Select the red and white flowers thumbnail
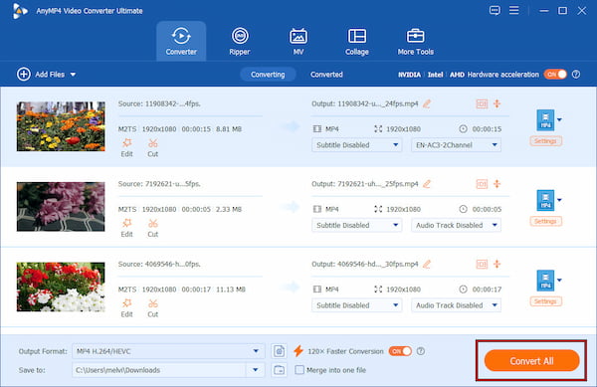The image size is (597, 387). pos(61,287)
